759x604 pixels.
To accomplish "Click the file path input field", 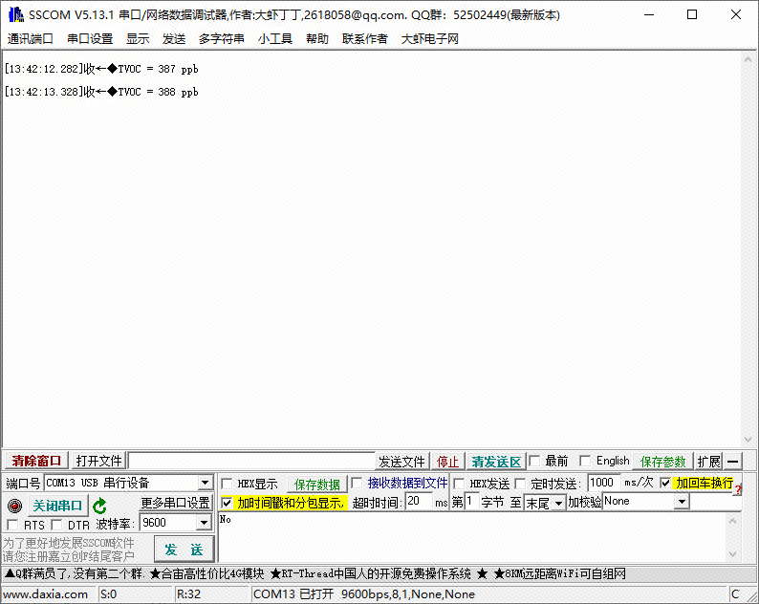I will point(252,462).
